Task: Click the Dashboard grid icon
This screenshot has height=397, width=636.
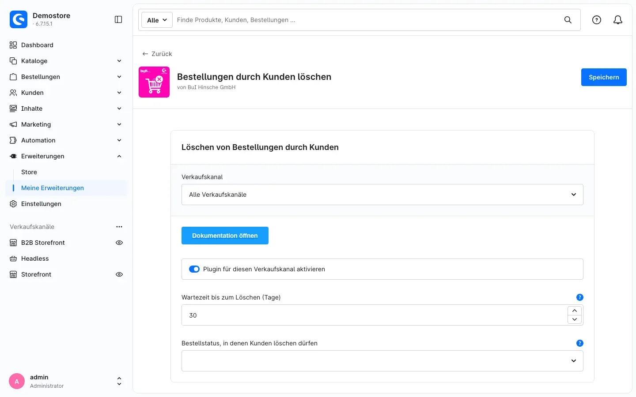Action: (13, 45)
